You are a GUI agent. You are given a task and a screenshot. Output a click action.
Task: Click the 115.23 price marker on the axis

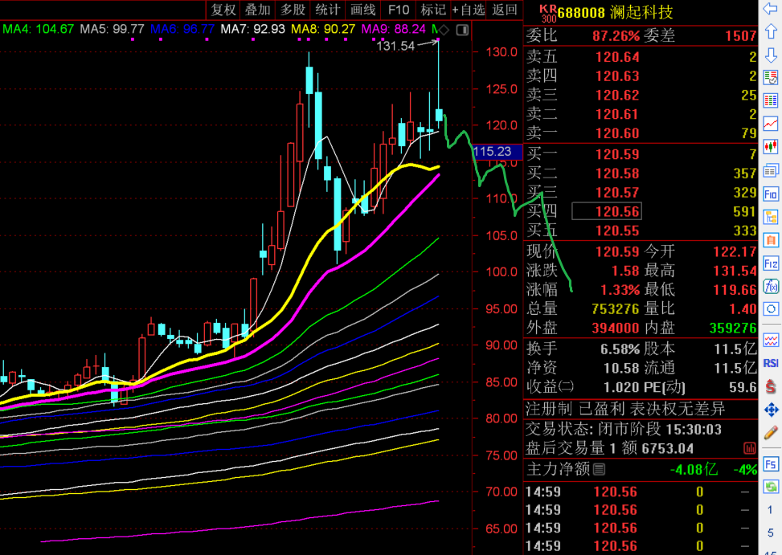pyautogui.click(x=497, y=152)
